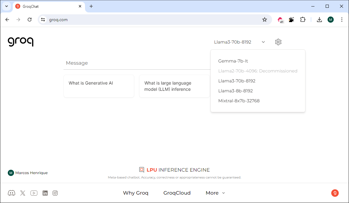
Task: Open the browser downloads
Action: click(319, 20)
